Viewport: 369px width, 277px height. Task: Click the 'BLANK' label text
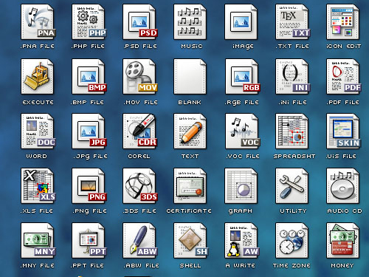(190, 102)
